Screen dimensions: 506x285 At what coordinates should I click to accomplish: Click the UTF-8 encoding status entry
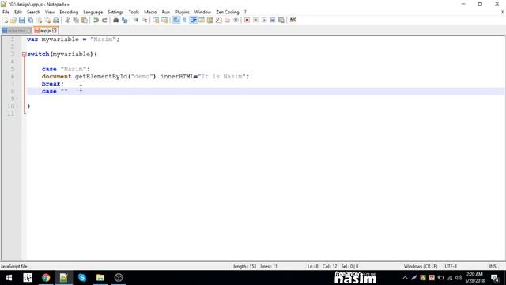pyautogui.click(x=451, y=266)
